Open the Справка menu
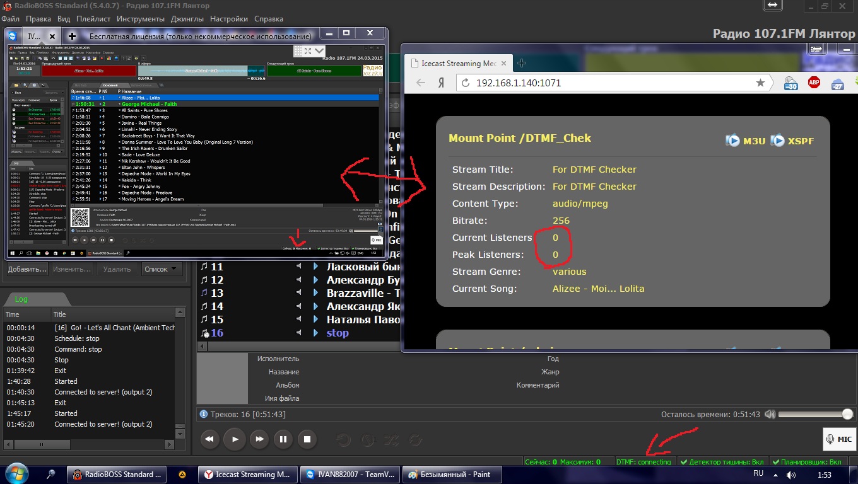This screenshot has width=858, height=484. tap(269, 19)
